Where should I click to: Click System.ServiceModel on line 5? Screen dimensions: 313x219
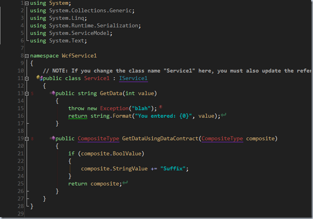point(79,33)
